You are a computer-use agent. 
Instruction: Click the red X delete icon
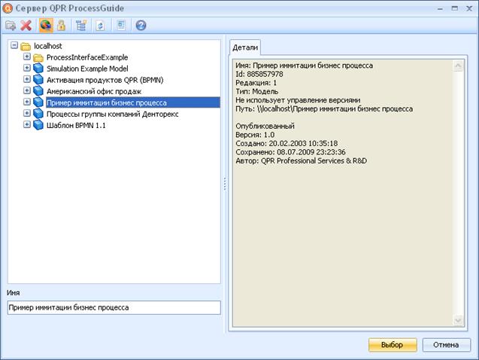point(26,26)
